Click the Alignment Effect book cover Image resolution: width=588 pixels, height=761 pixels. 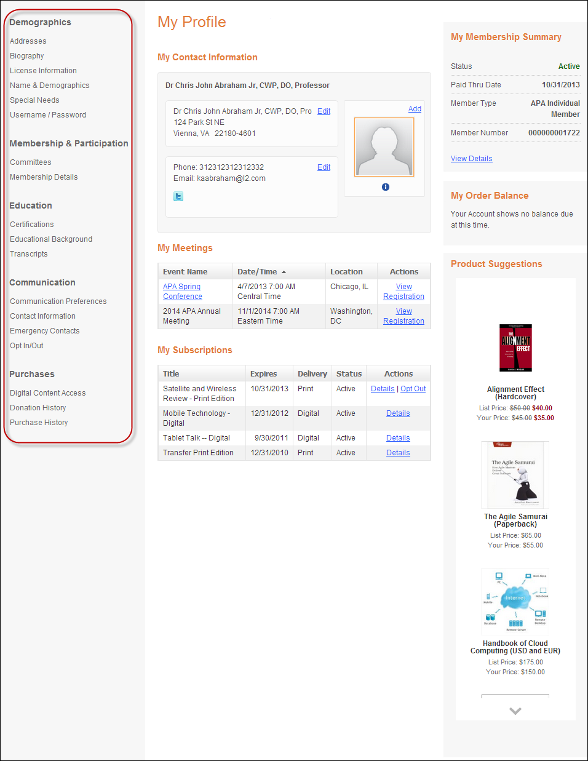(x=515, y=348)
